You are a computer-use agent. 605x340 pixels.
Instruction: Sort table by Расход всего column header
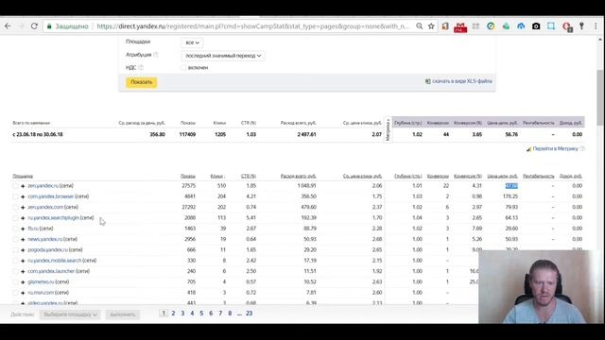299,177
